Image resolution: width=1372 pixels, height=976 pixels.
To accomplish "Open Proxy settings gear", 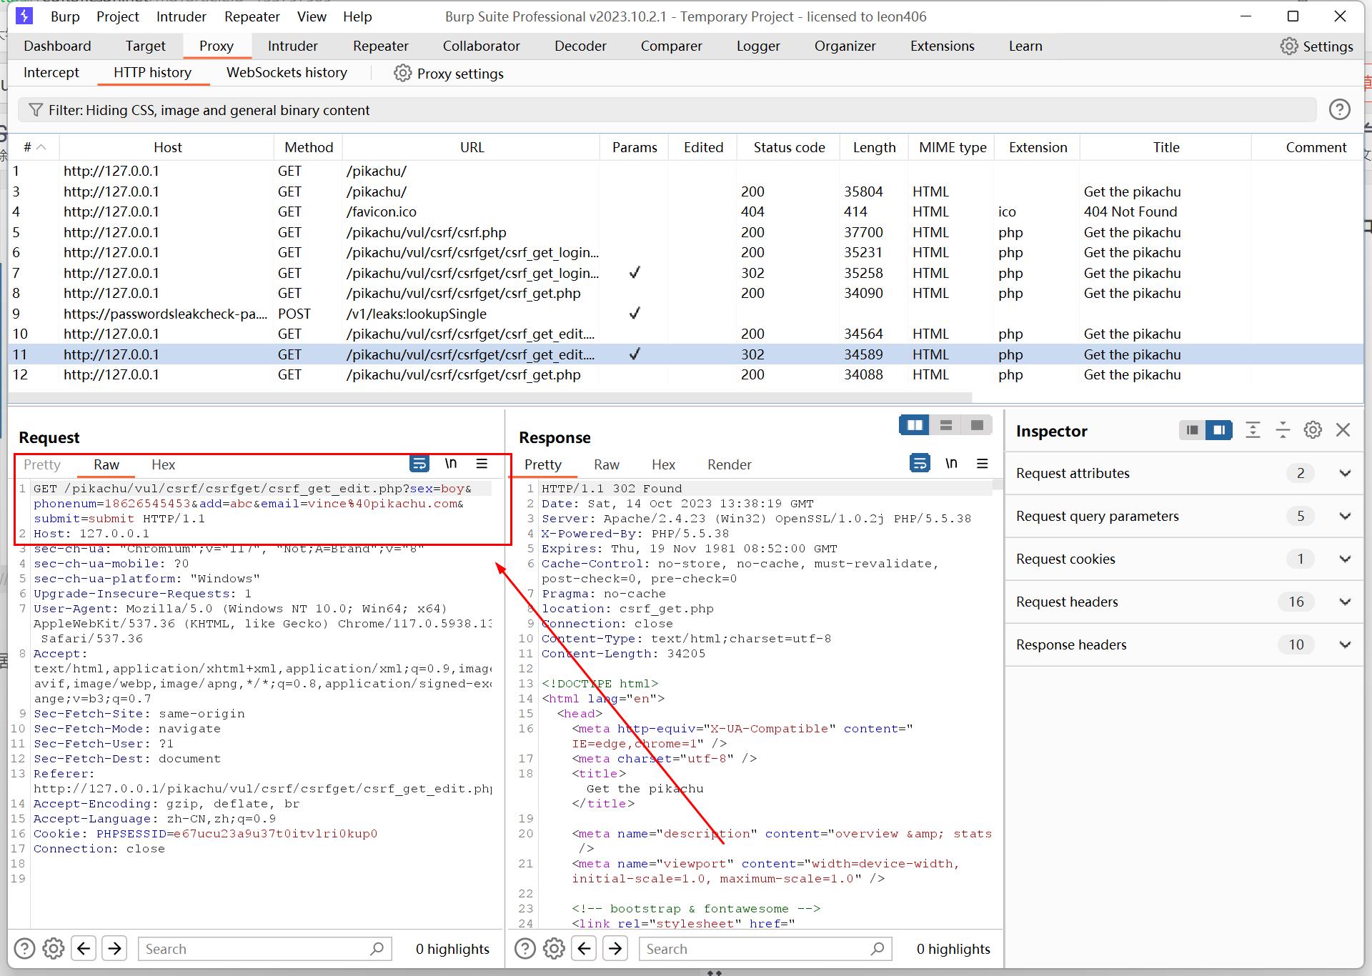I will 403,74.
